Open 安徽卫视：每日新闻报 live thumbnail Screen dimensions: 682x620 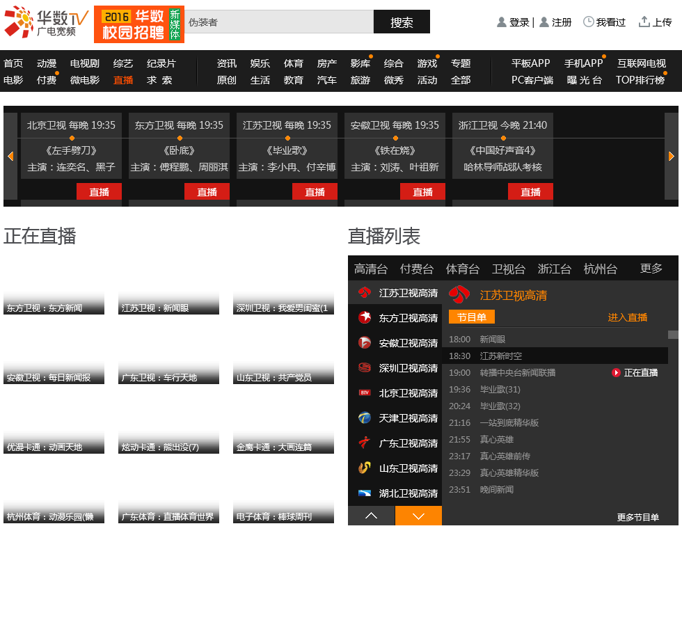[x=54, y=356]
